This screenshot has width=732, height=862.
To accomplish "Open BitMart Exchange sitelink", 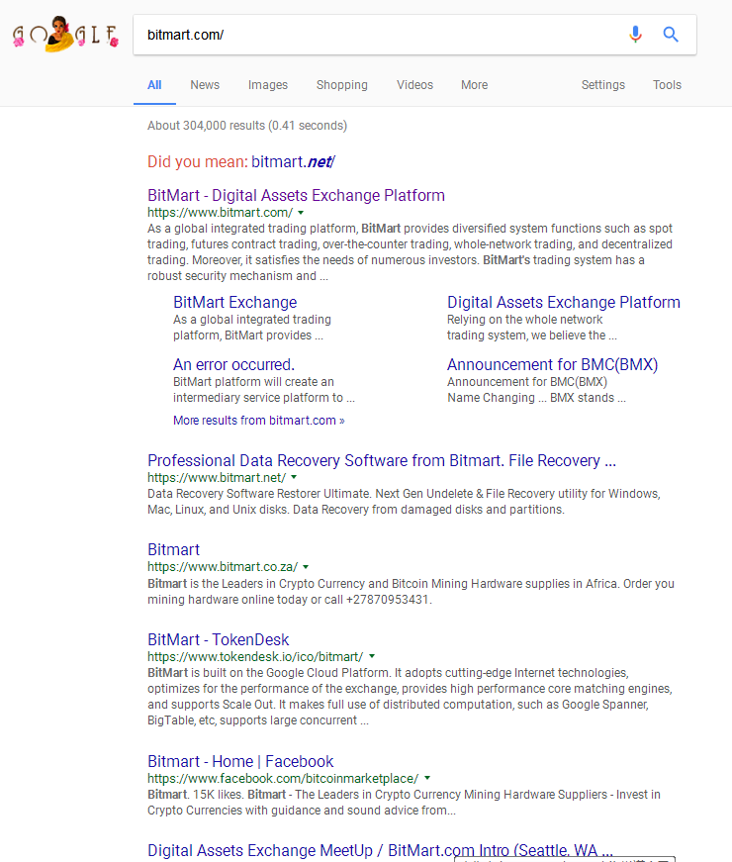I will (x=234, y=303).
